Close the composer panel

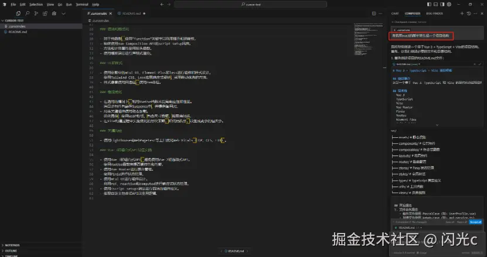(482, 13)
